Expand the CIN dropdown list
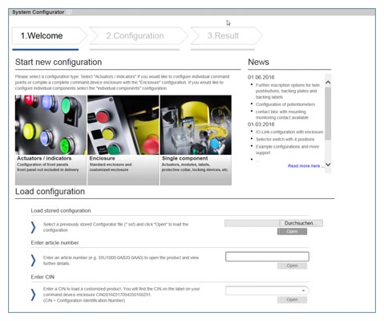Screen dimensions: 384x321 (x=303, y=291)
